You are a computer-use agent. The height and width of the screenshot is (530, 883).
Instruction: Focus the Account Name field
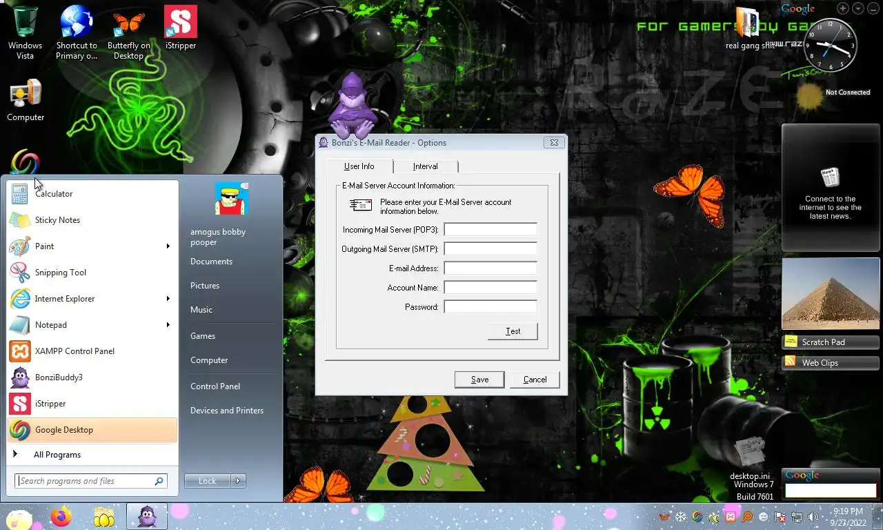point(490,288)
